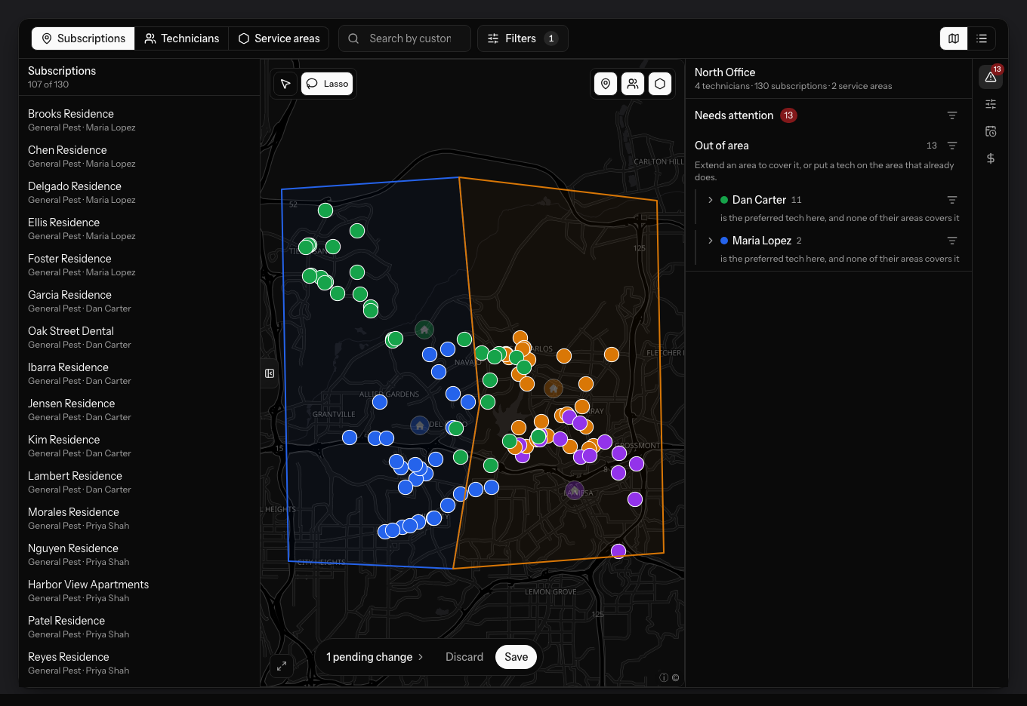This screenshot has height=706, width=1027.
Task: Switch to list view
Action: (982, 38)
